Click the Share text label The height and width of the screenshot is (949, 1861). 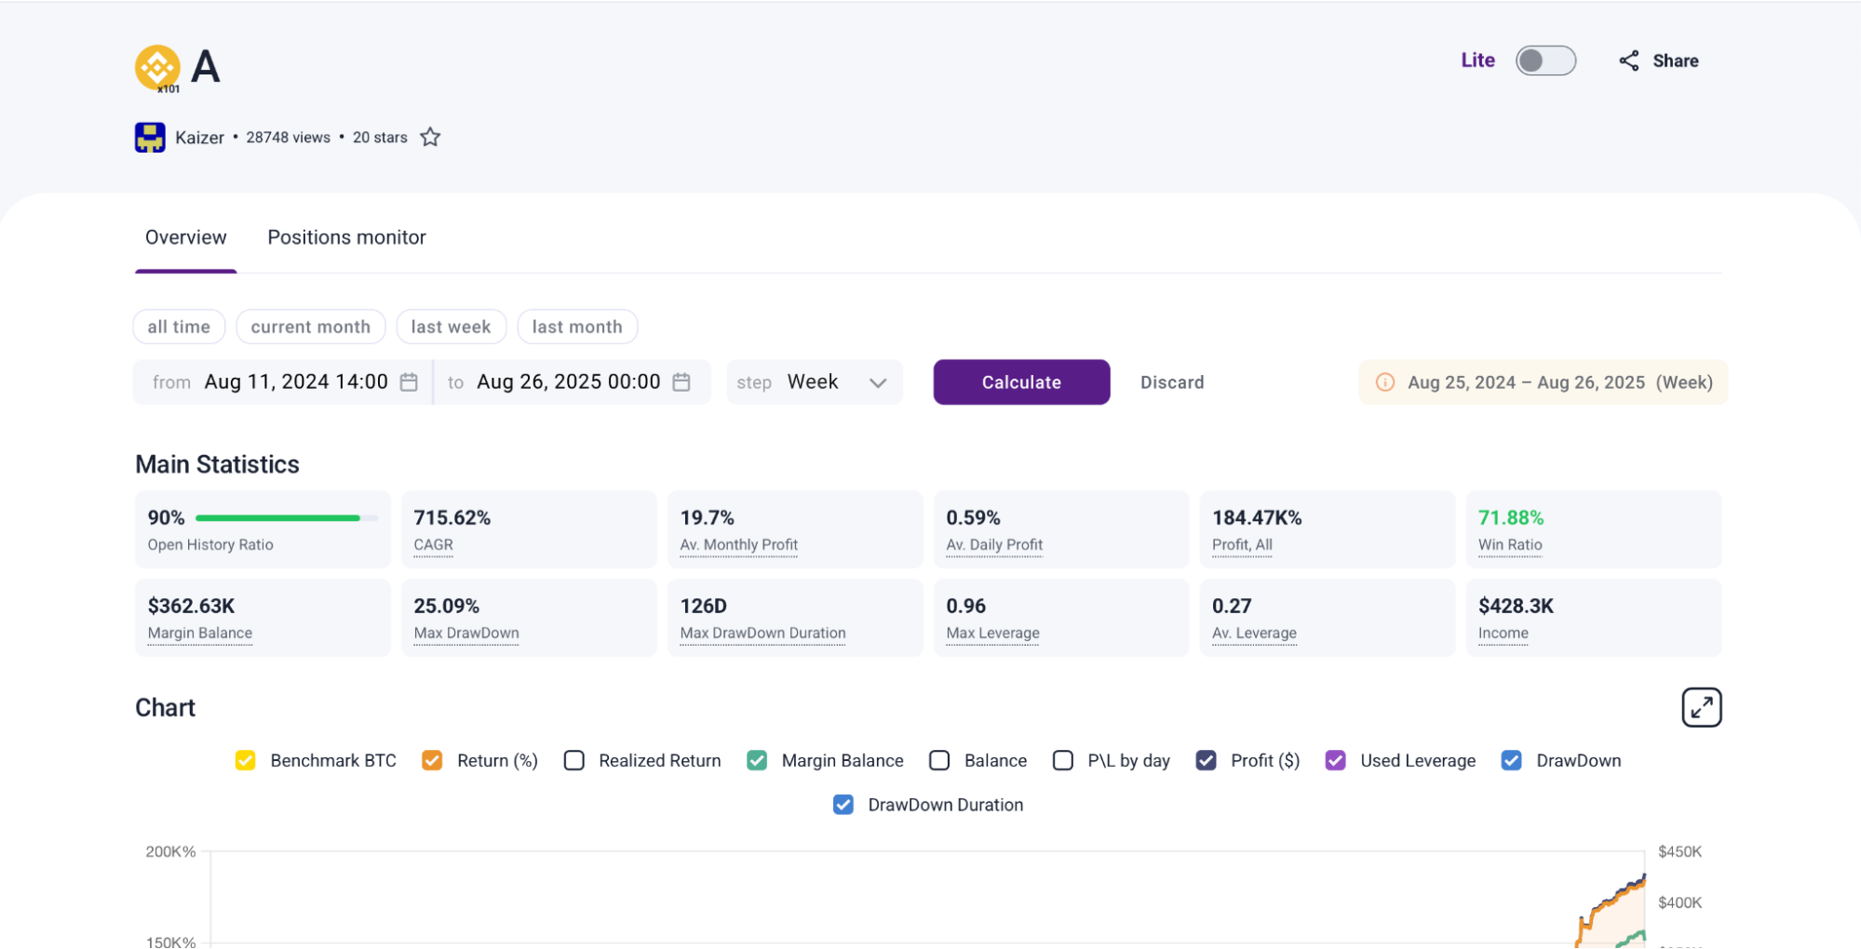[1676, 61]
